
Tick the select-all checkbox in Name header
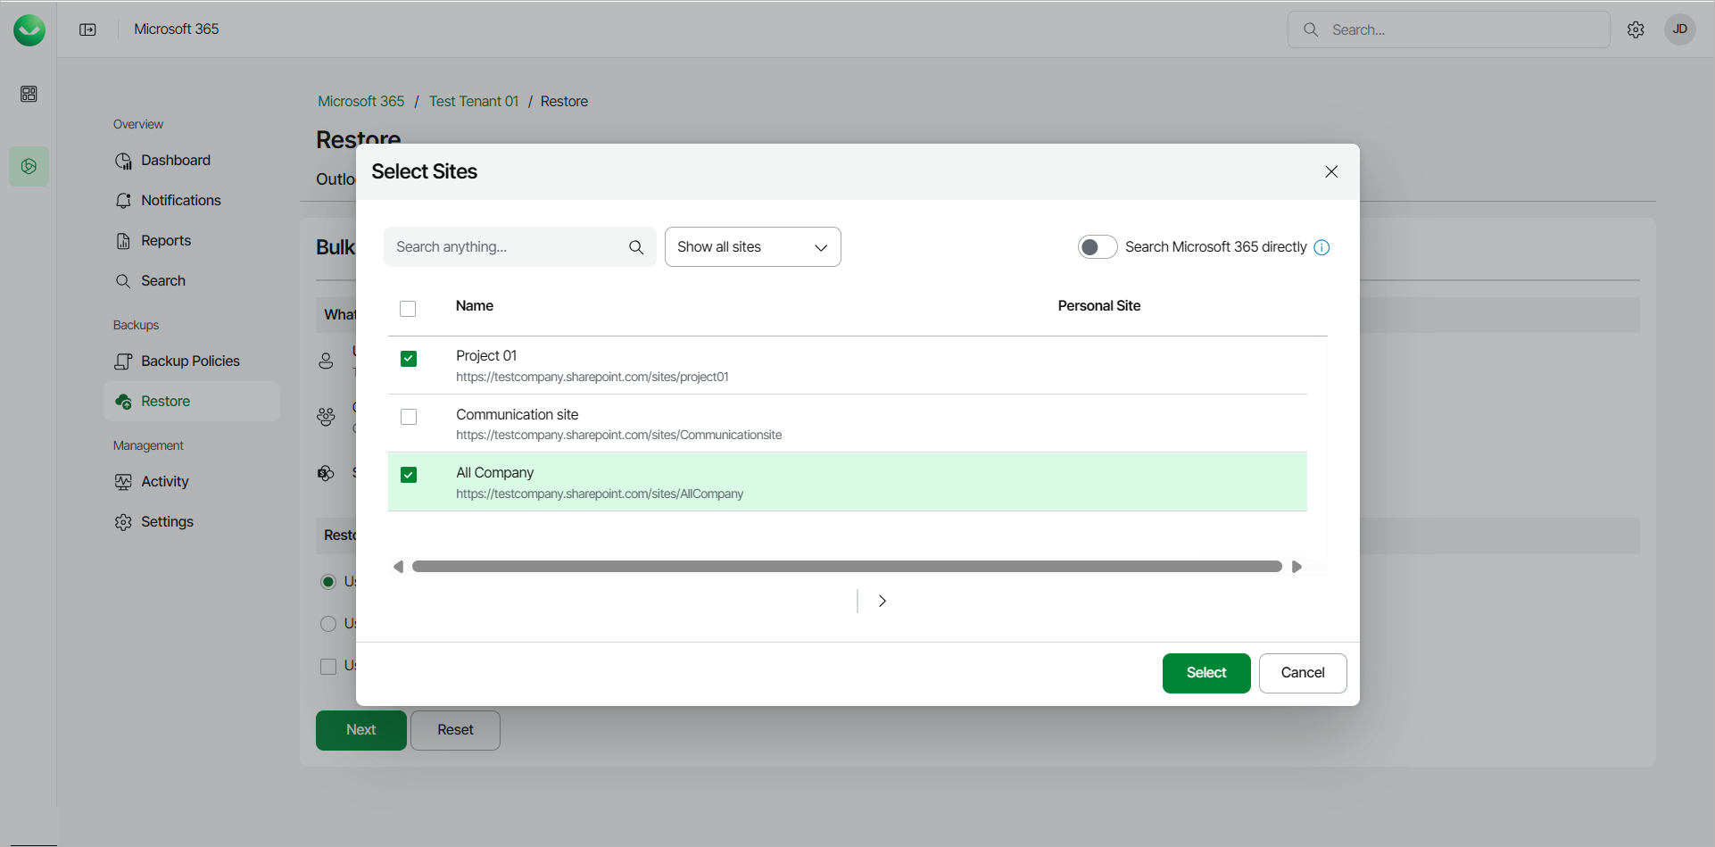coord(408,309)
